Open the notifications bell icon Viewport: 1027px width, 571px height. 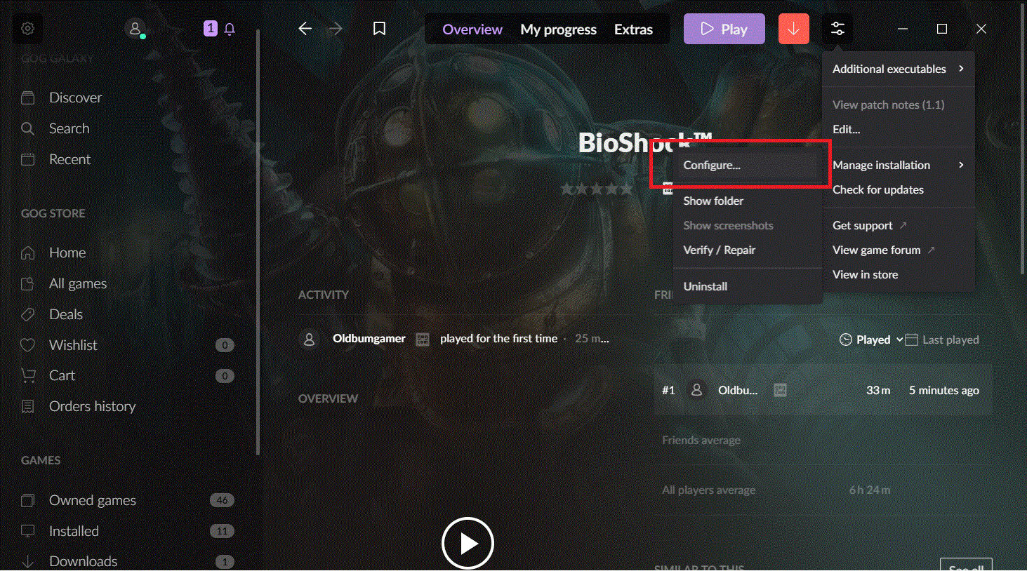[230, 29]
